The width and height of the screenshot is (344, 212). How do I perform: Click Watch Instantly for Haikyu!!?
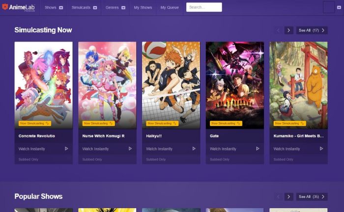click(x=159, y=149)
